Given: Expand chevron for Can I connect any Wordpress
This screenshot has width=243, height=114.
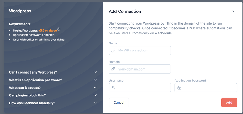Looking at the screenshot, I should [95, 72].
